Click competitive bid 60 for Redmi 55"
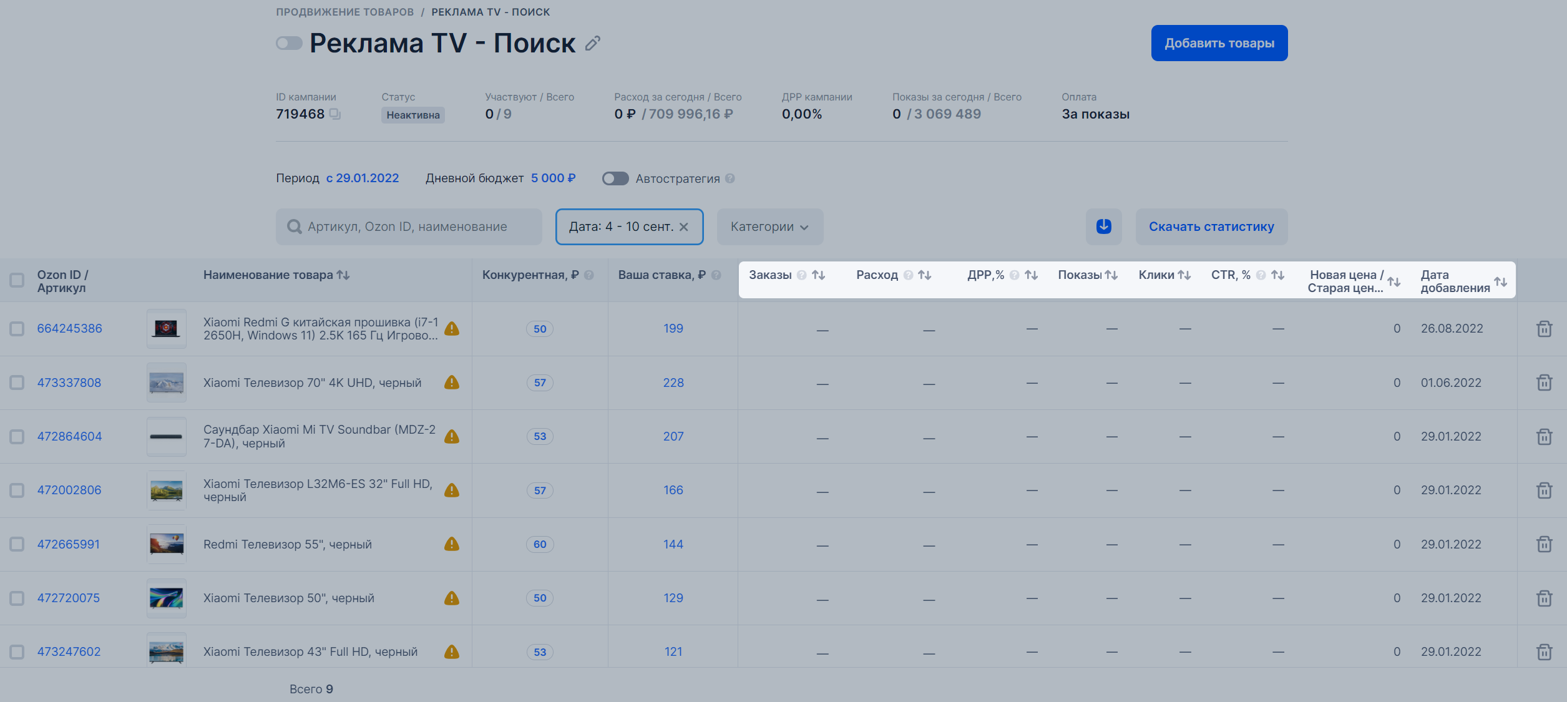1567x702 pixels. click(x=540, y=544)
